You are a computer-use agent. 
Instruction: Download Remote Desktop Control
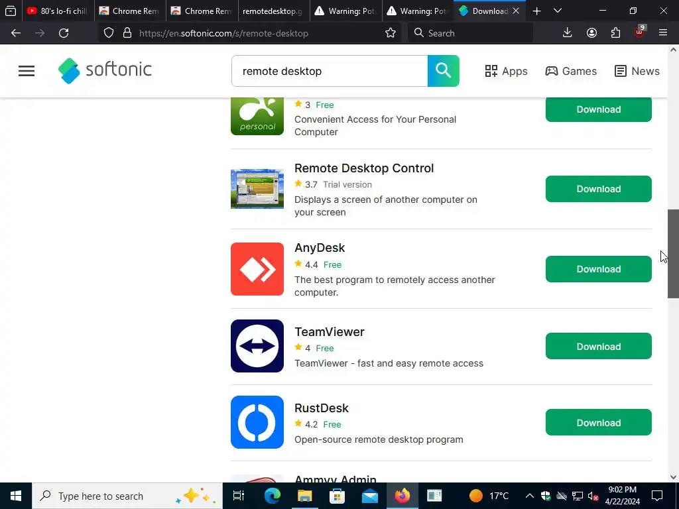click(599, 189)
